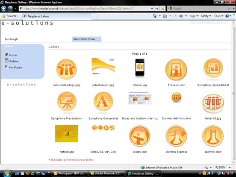The image size is (236, 177).
Task: Click the search magnifier icon
Action: tap(229, 9)
